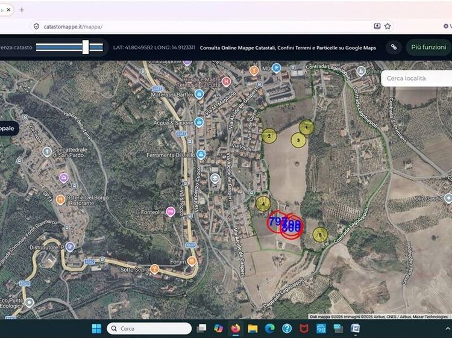
Task: Adjust the cadastre transparency slider handle
Action: [86, 47]
